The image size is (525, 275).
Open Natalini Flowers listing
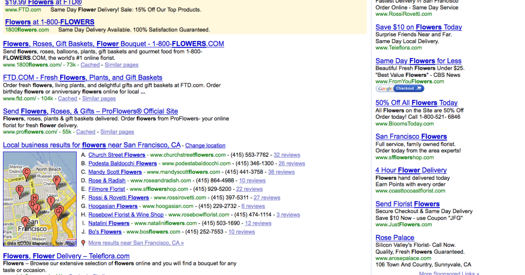pos(109,223)
